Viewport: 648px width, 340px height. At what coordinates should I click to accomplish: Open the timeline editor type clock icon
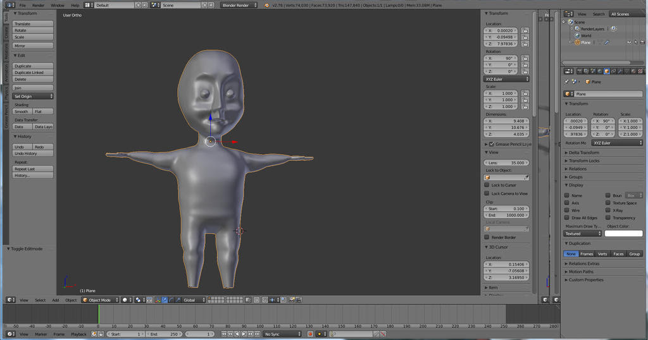coord(10,334)
